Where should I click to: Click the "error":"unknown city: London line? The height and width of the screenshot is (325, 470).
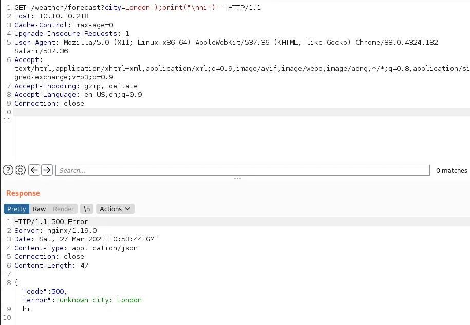pos(82,300)
